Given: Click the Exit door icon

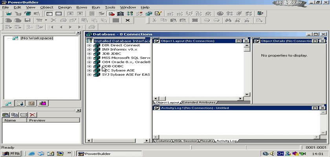Looking at the screenshot, I should pyautogui.click(x=260, y=14).
